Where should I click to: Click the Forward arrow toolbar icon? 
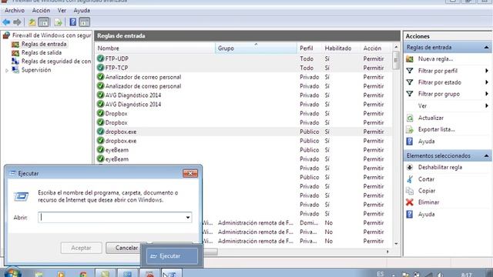[17, 22]
